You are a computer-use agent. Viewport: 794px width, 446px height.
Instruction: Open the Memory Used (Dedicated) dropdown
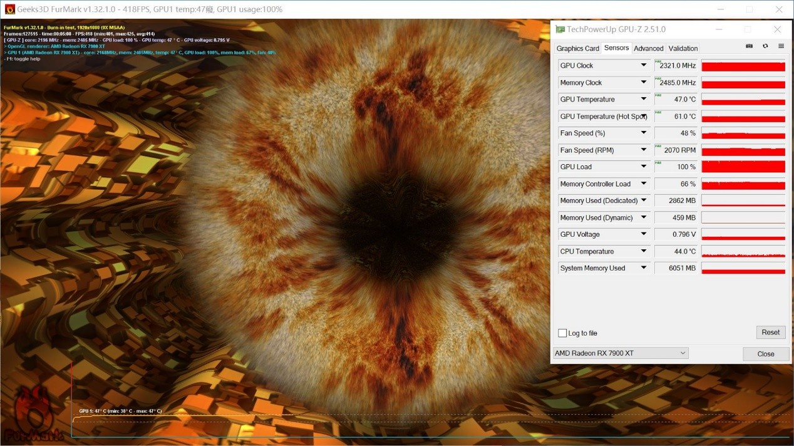[x=643, y=200]
